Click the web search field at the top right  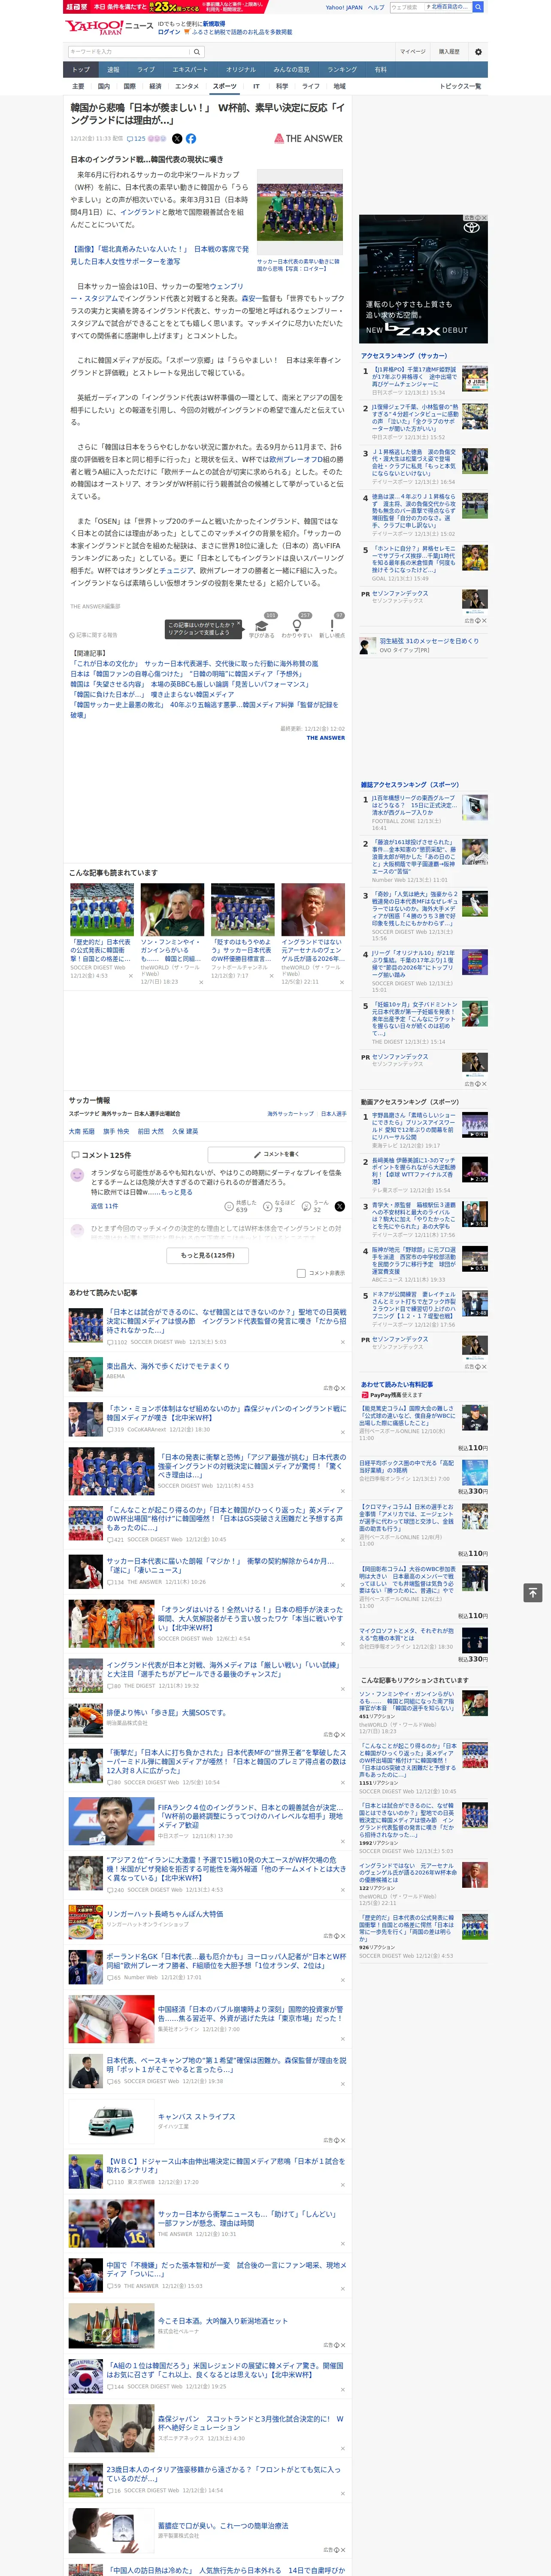(430, 7)
